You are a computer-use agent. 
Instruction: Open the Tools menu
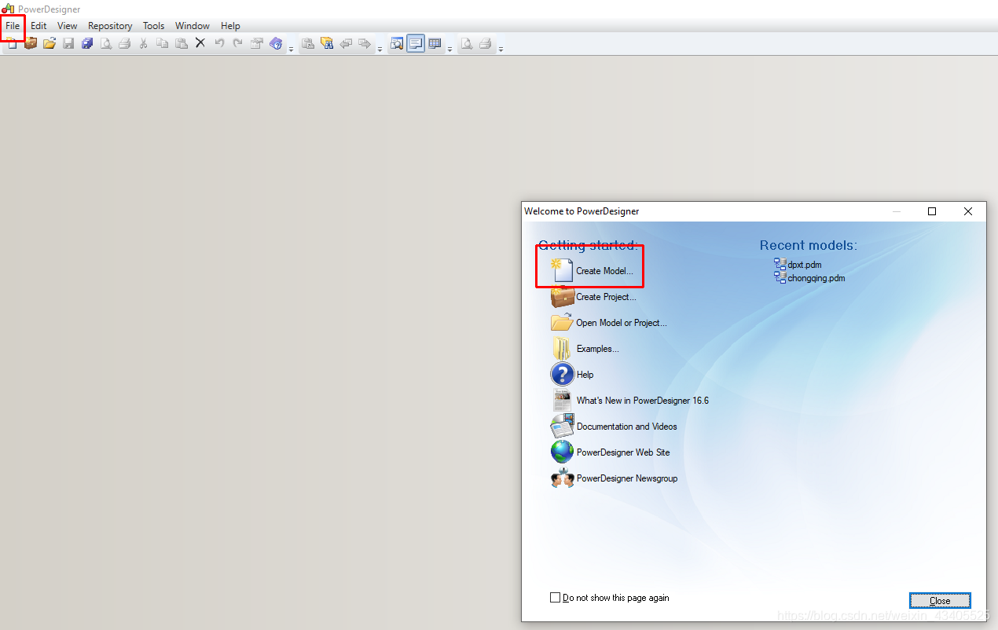154,26
